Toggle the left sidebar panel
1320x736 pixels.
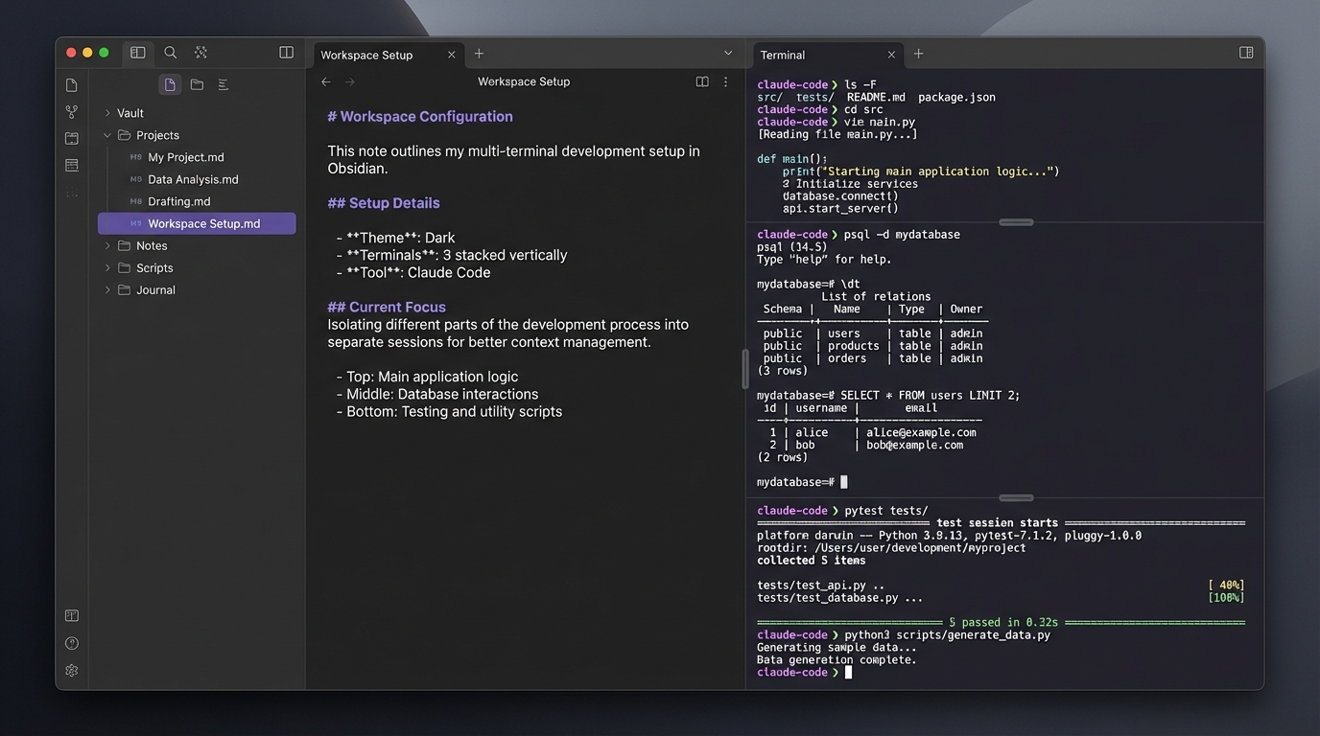click(138, 53)
